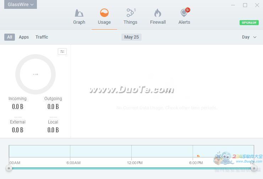The height and width of the screenshot is (179, 263).
Task: Maximize the GlassWire window
Action: [245, 5]
